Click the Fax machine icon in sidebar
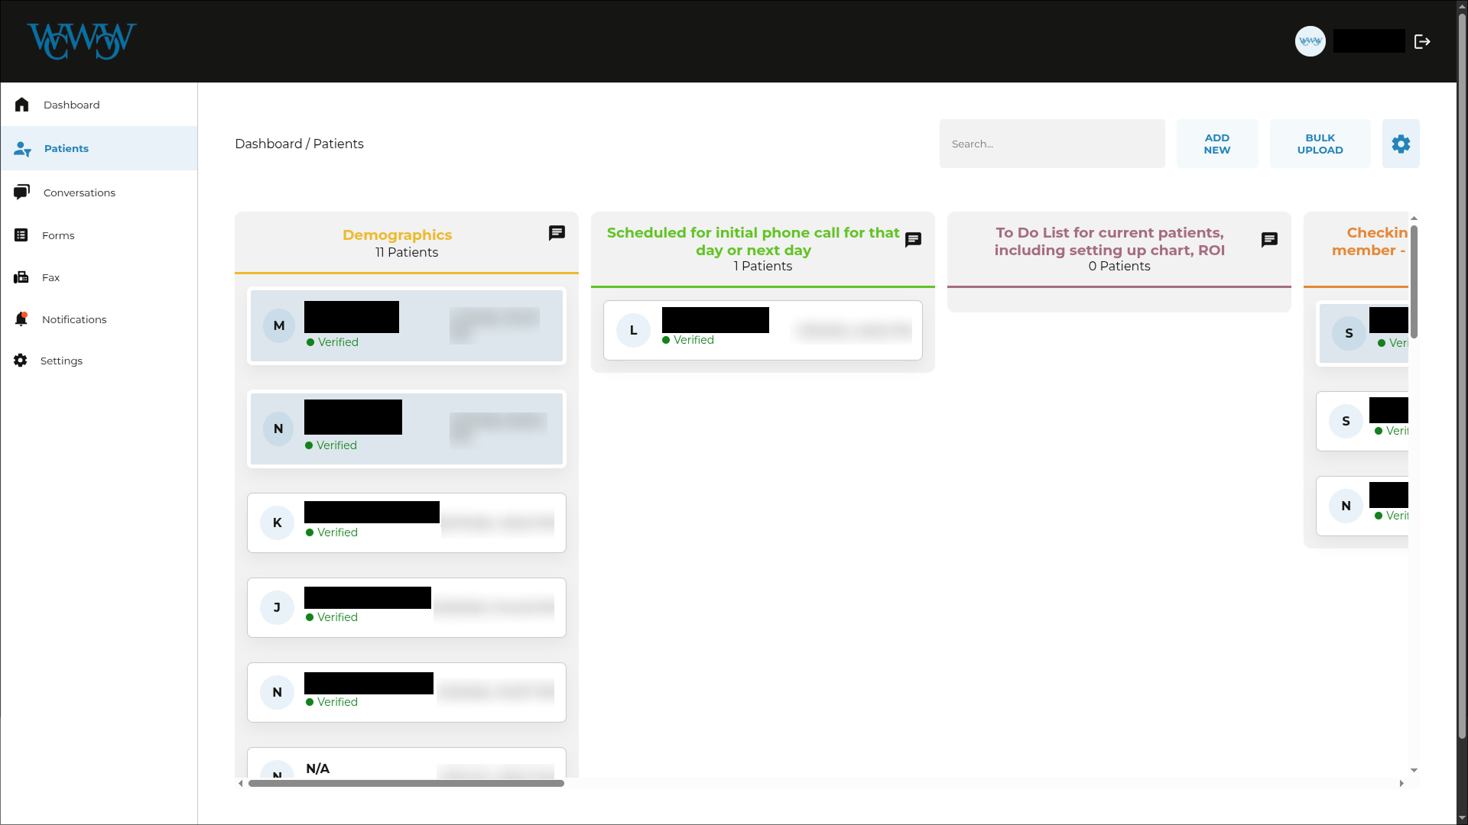Screen dimensions: 1468x825 pyautogui.click(x=21, y=277)
